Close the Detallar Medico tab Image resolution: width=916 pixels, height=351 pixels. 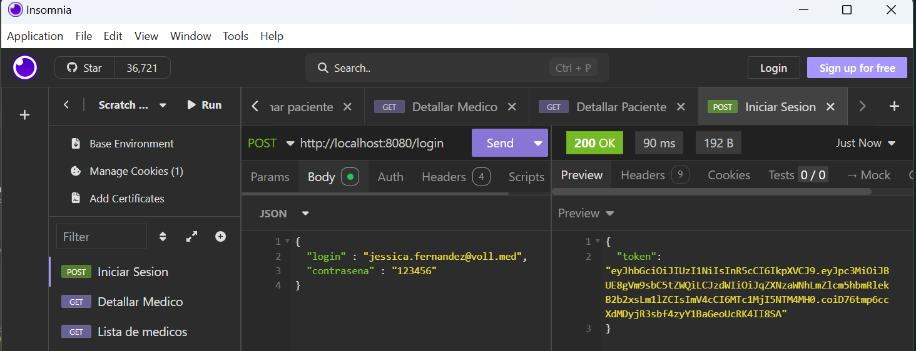coord(512,107)
